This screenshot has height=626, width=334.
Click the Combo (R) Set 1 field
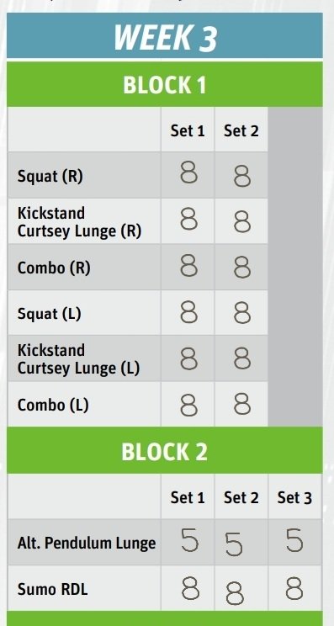pos(188,267)
